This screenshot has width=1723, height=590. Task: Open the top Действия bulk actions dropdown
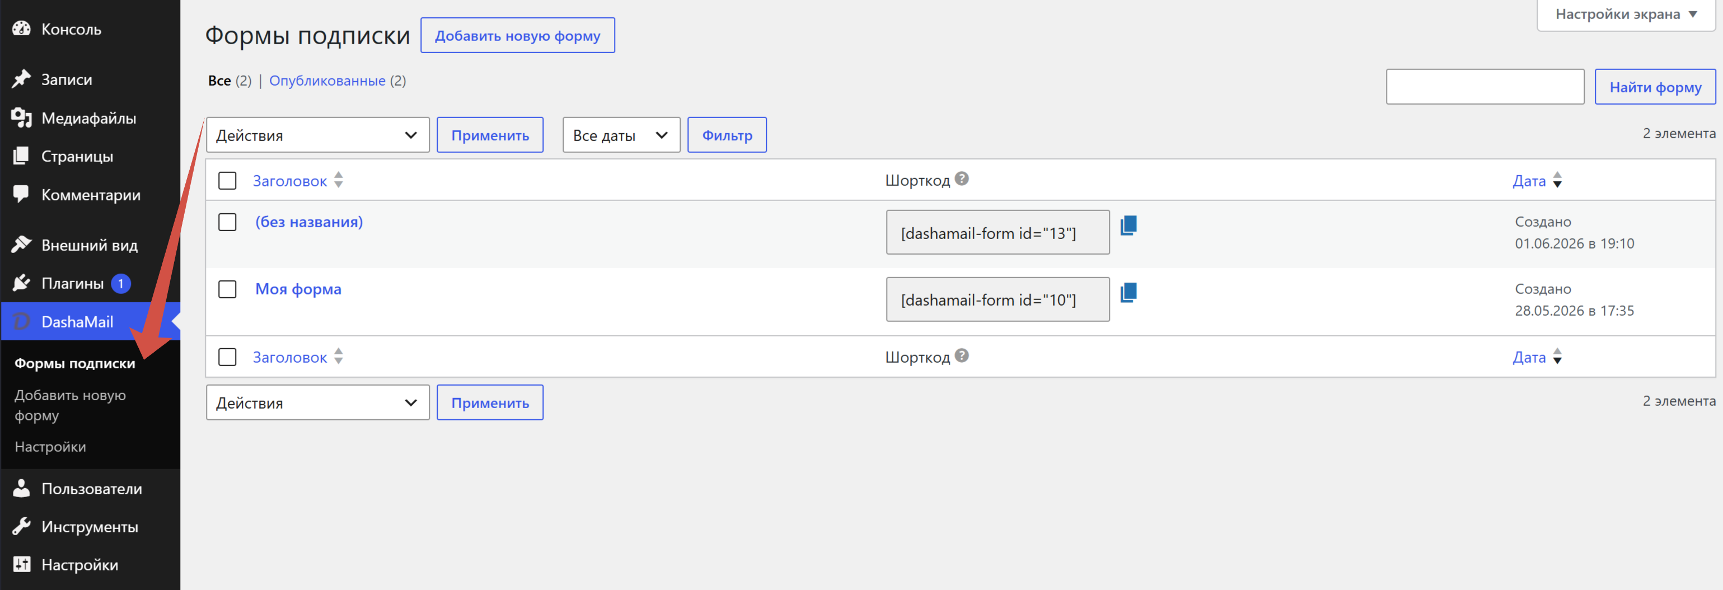[318, 135]
